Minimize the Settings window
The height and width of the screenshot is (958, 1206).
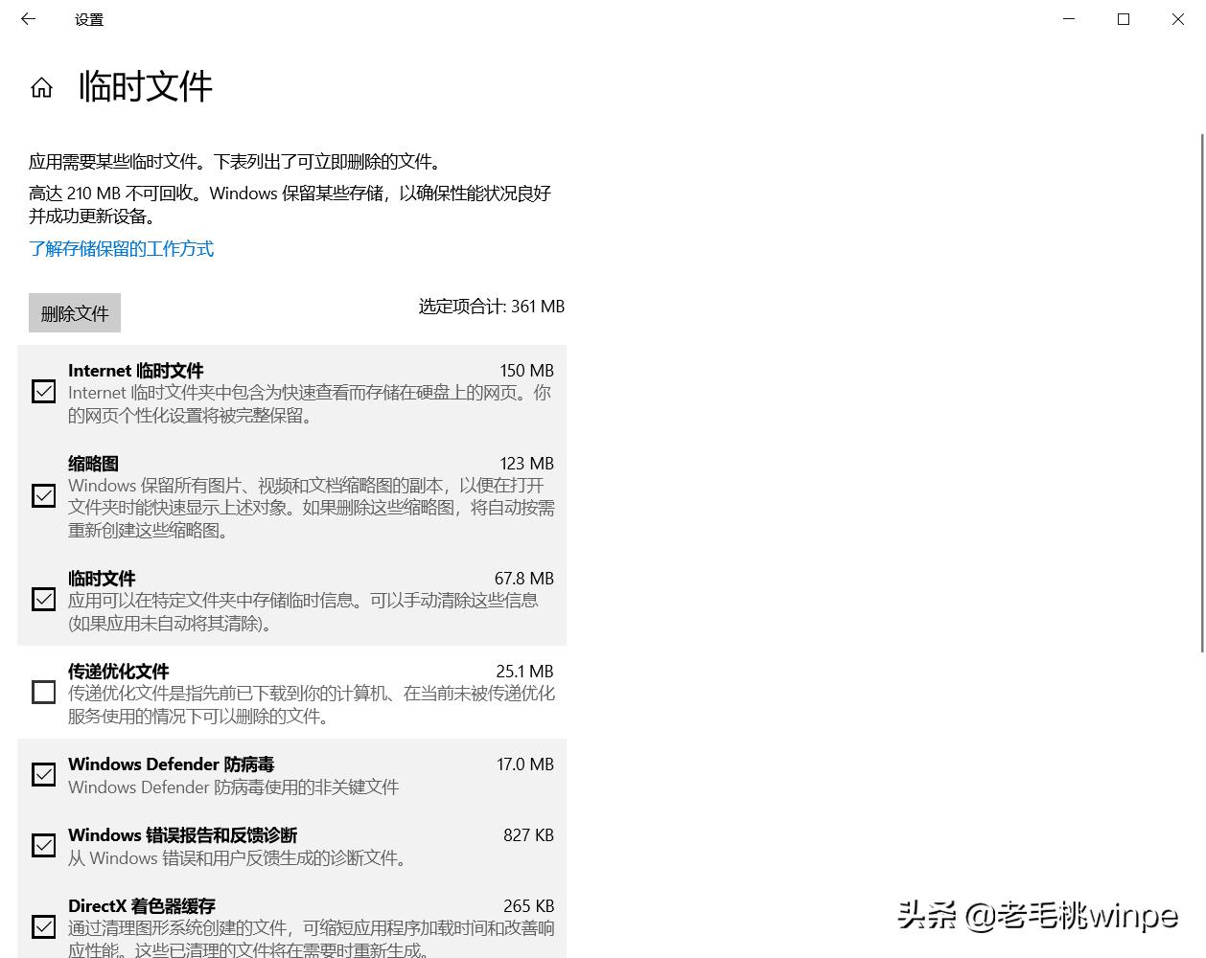pos(1069,19)
